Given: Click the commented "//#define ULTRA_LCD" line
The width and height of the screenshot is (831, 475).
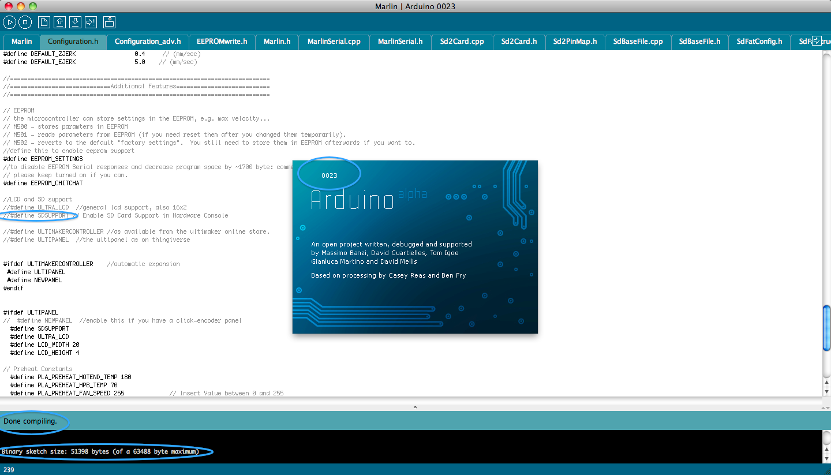Looking at the screenshot, I should point(95,207).
